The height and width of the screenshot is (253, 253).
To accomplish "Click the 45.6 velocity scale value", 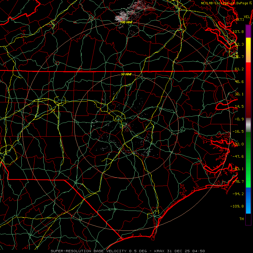I will (x=239, y=82).
